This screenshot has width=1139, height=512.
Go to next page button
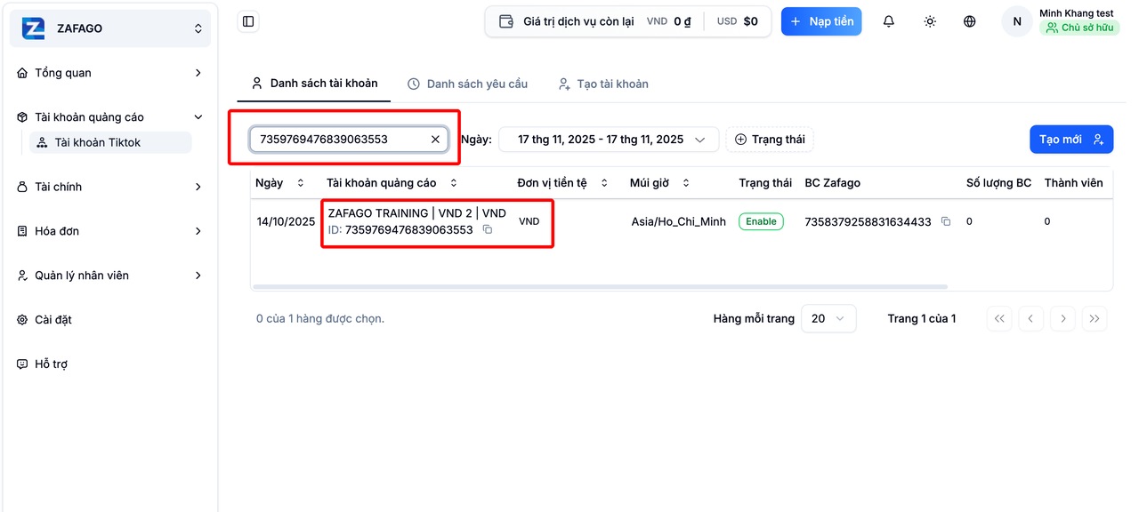coord(1062,318)
